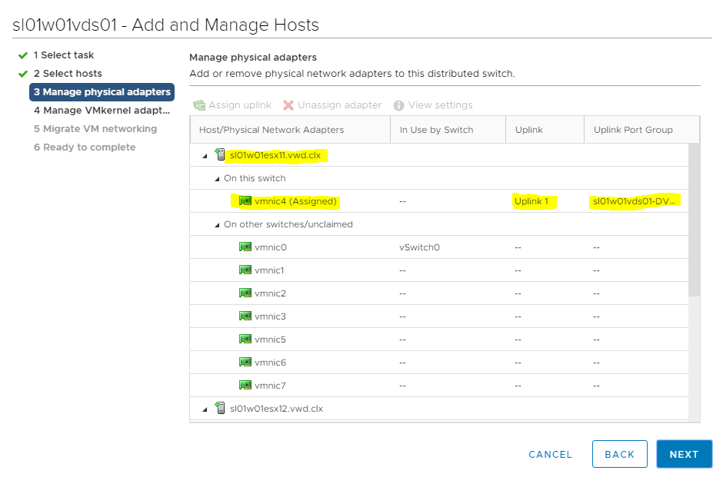
Task: Click the vmnic1 network adapter icon
Action: 245,270
